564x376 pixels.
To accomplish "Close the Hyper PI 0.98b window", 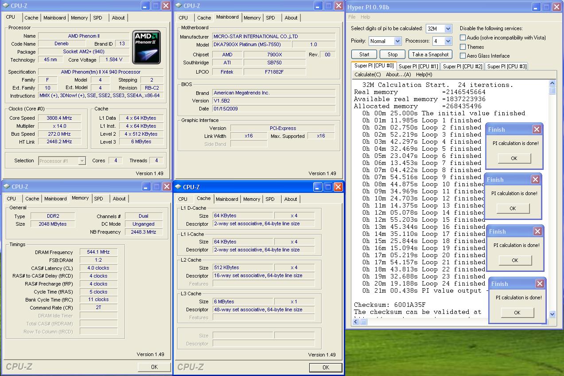I will click(x=557, y=7).
